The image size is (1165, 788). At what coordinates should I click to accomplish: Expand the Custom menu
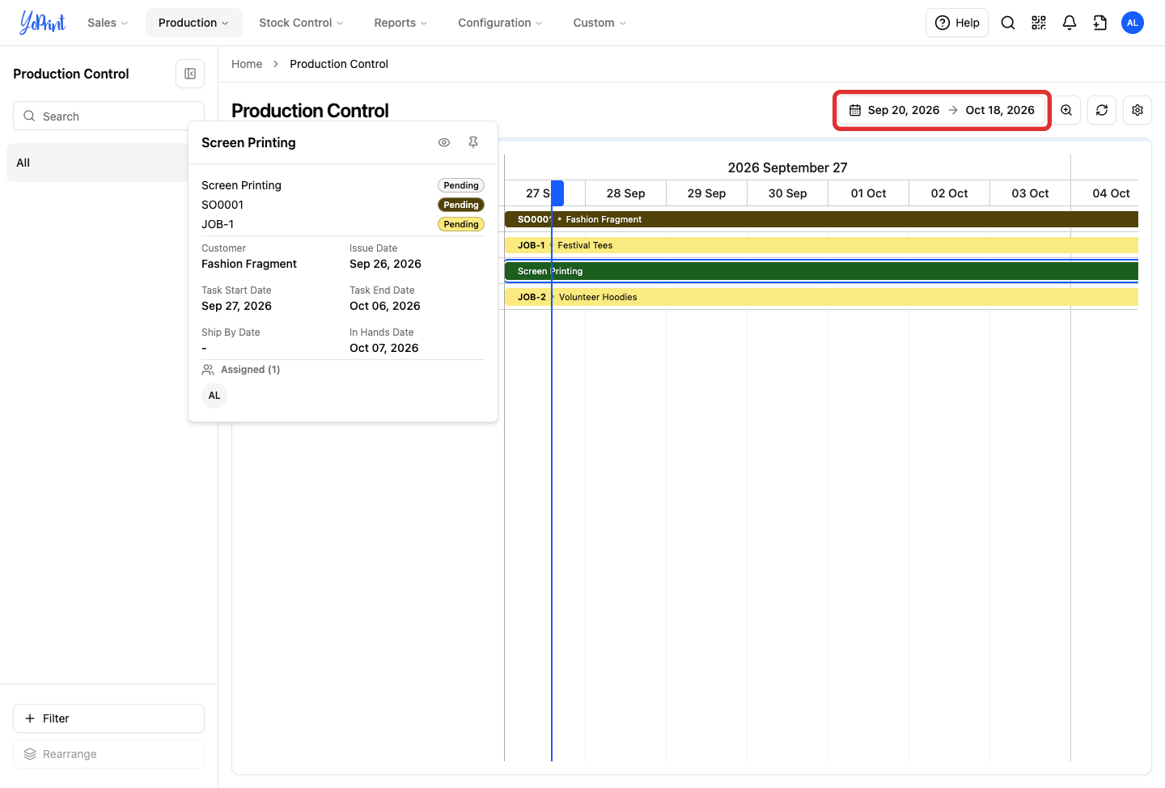pos(599,23)
